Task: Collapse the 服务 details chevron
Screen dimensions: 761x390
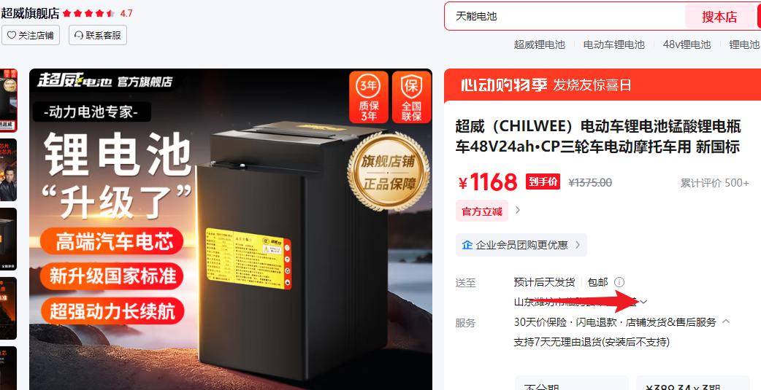Action: (726, 321)
